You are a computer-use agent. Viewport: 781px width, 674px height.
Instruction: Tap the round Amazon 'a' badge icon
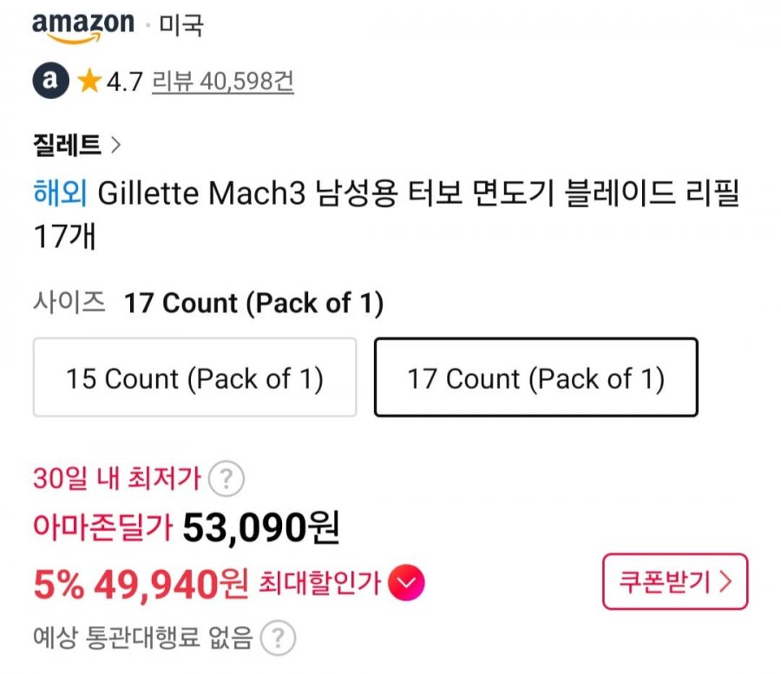point(50,82)
